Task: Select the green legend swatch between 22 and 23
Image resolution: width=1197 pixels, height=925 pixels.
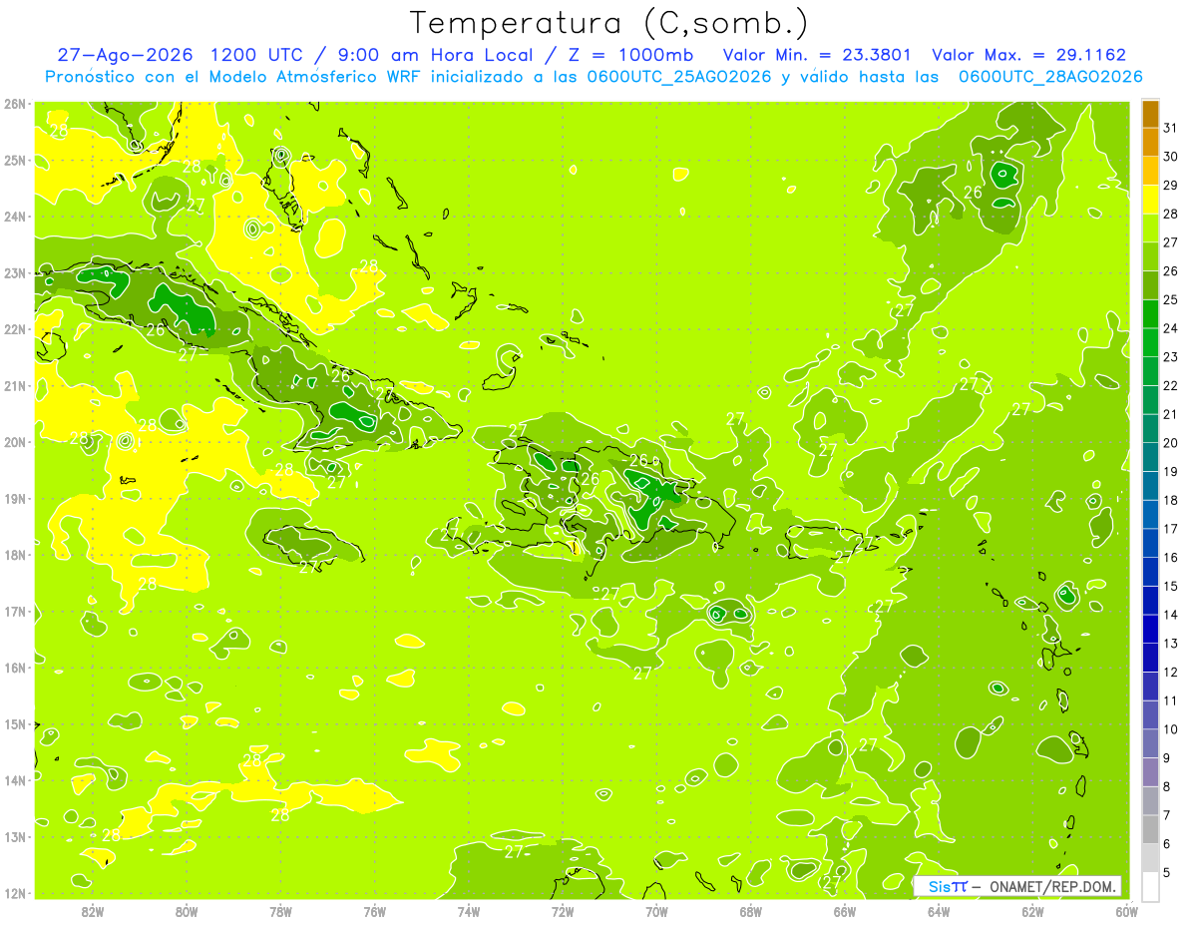Action: pyautogui.click(x=1150, y=371)
